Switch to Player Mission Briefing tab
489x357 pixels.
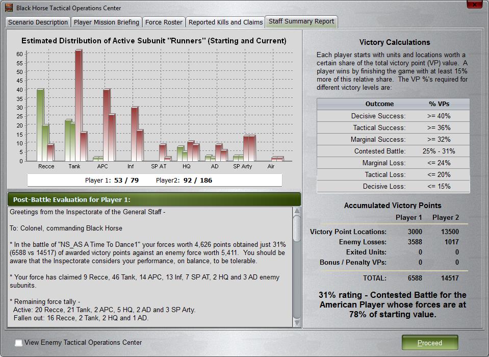click(107, 22)
